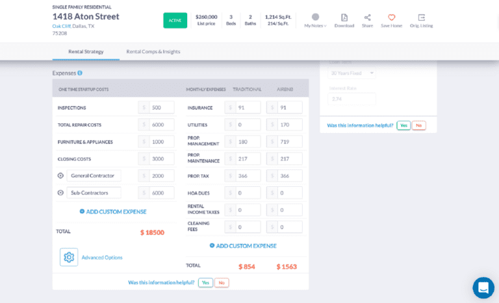Switch to Rental Comps & Insights tab

(x=153, y=51)
